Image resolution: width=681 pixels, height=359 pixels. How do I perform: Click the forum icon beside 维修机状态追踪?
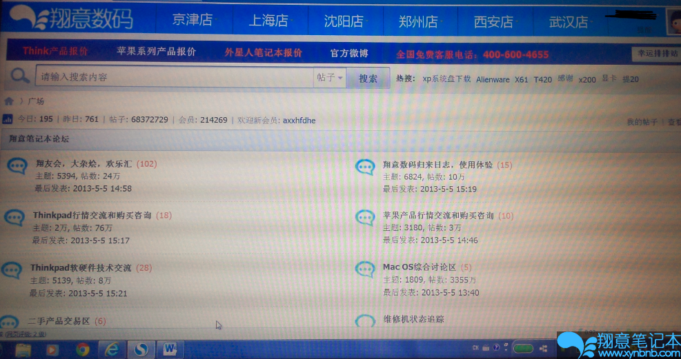click(365, 321)
